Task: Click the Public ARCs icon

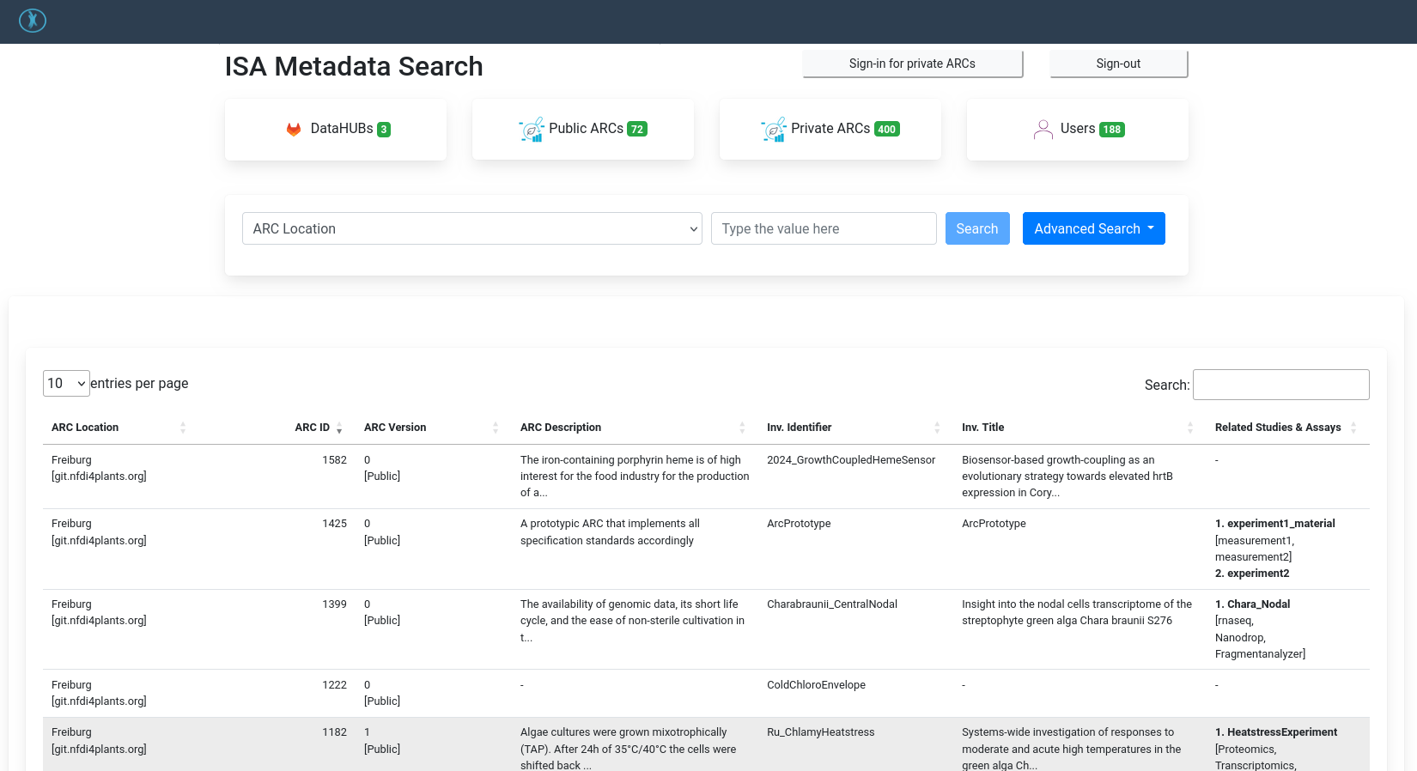Action: 532,130
